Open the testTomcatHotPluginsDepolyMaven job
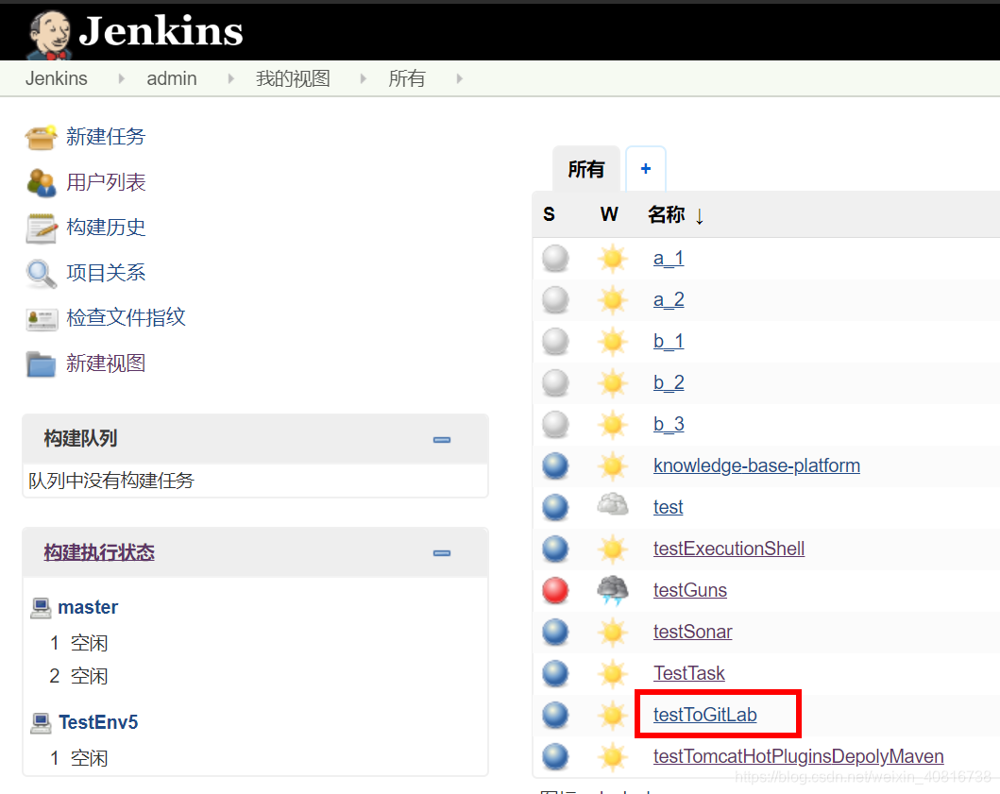The image size is (1000, 794). tap(799, 756)
